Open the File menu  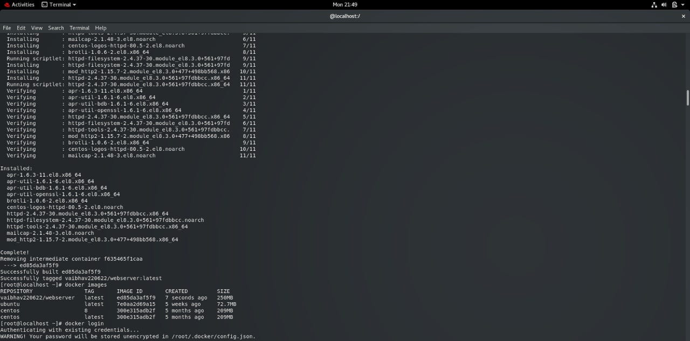pyautogui.click(x=6, y=27)
